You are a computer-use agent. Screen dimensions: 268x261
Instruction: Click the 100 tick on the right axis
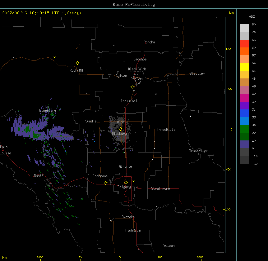(228, 49)
